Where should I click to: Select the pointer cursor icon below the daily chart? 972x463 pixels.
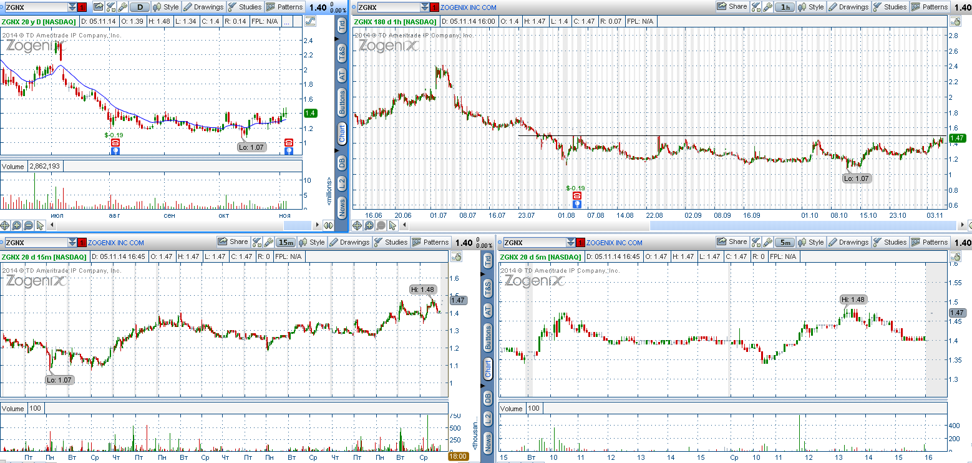click(41, 225)
